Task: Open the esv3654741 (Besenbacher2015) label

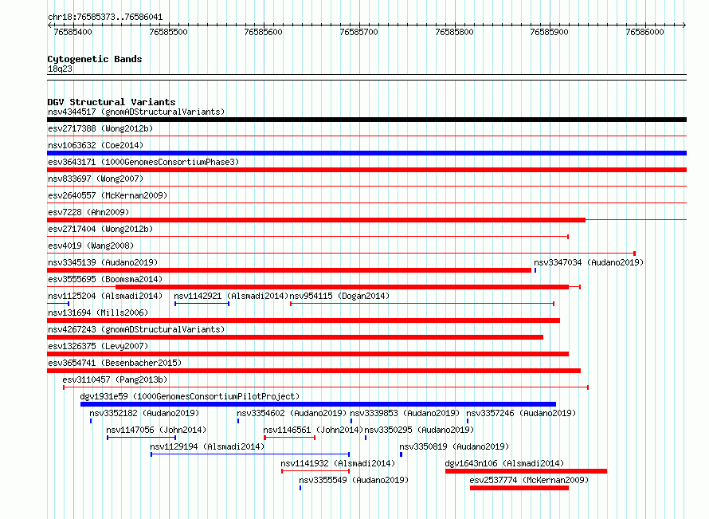Action: click(115, 363)
